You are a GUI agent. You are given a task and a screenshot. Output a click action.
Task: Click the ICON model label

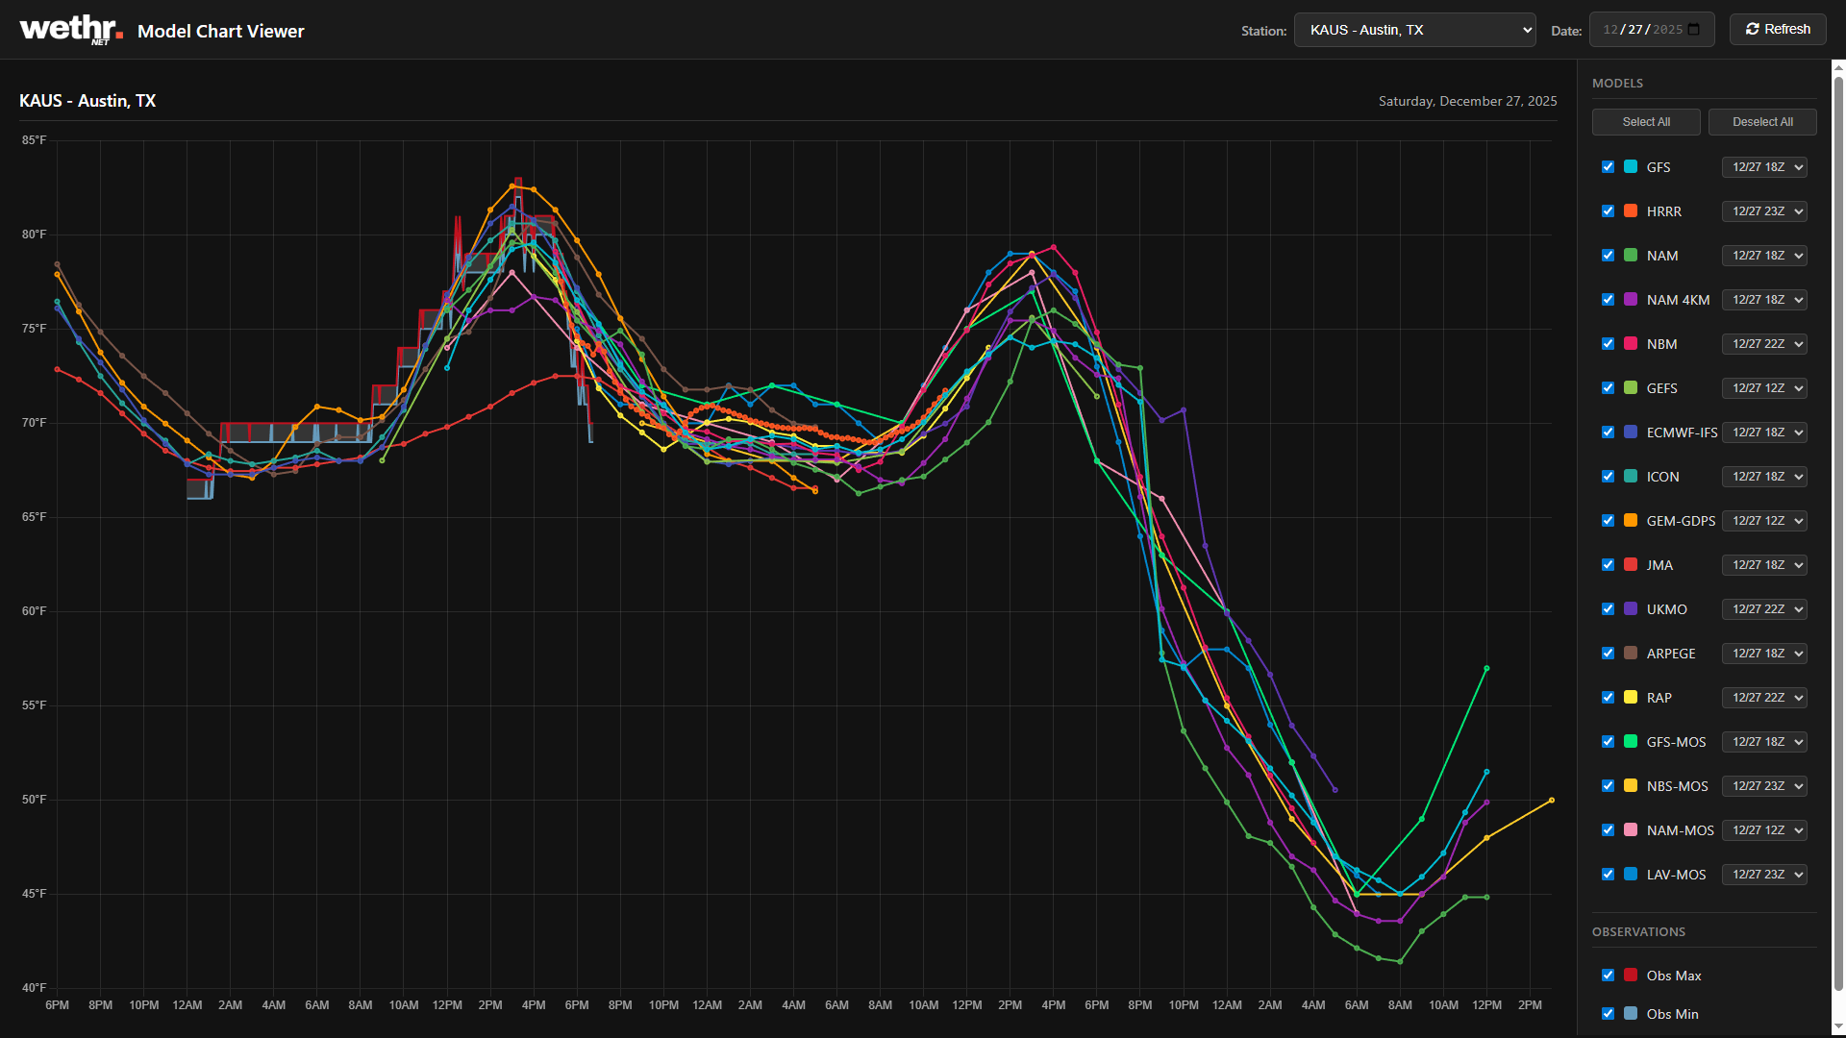click(1662, 477)
